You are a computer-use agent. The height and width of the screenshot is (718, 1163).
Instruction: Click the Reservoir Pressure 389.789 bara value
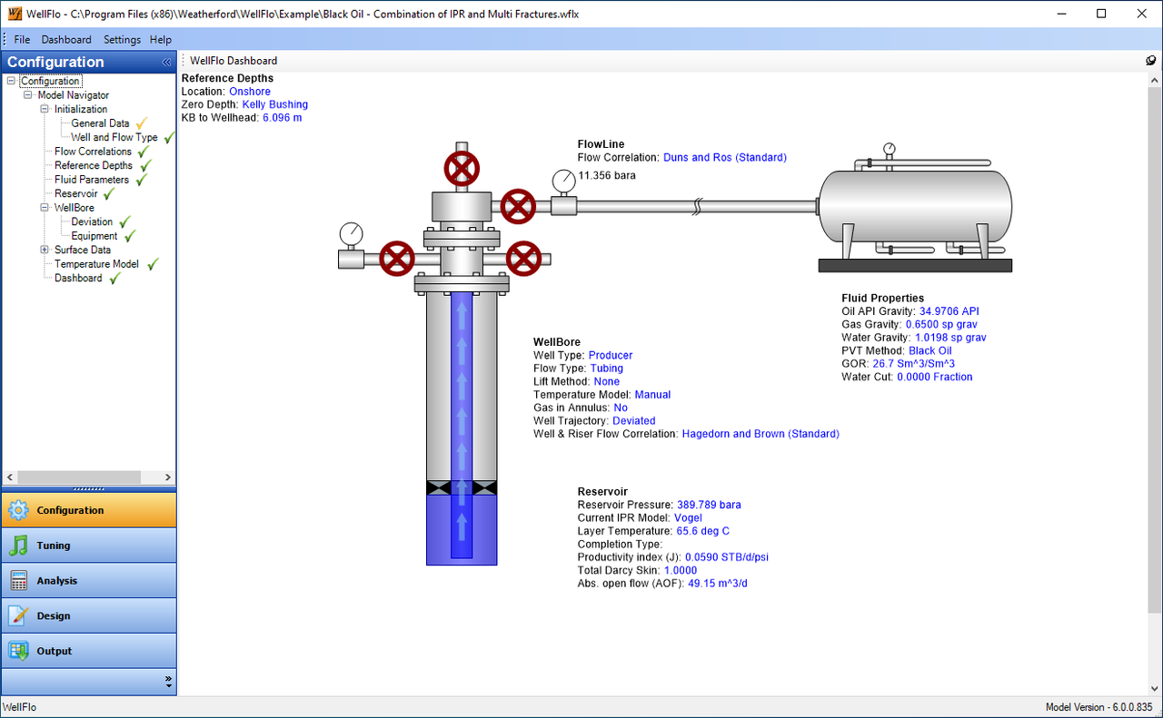(x=709, y=505)
